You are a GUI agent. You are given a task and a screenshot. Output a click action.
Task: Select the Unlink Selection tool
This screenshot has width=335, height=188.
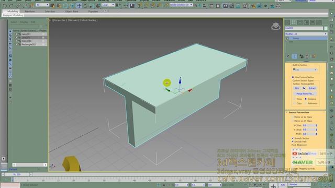(x=25, y=6)
